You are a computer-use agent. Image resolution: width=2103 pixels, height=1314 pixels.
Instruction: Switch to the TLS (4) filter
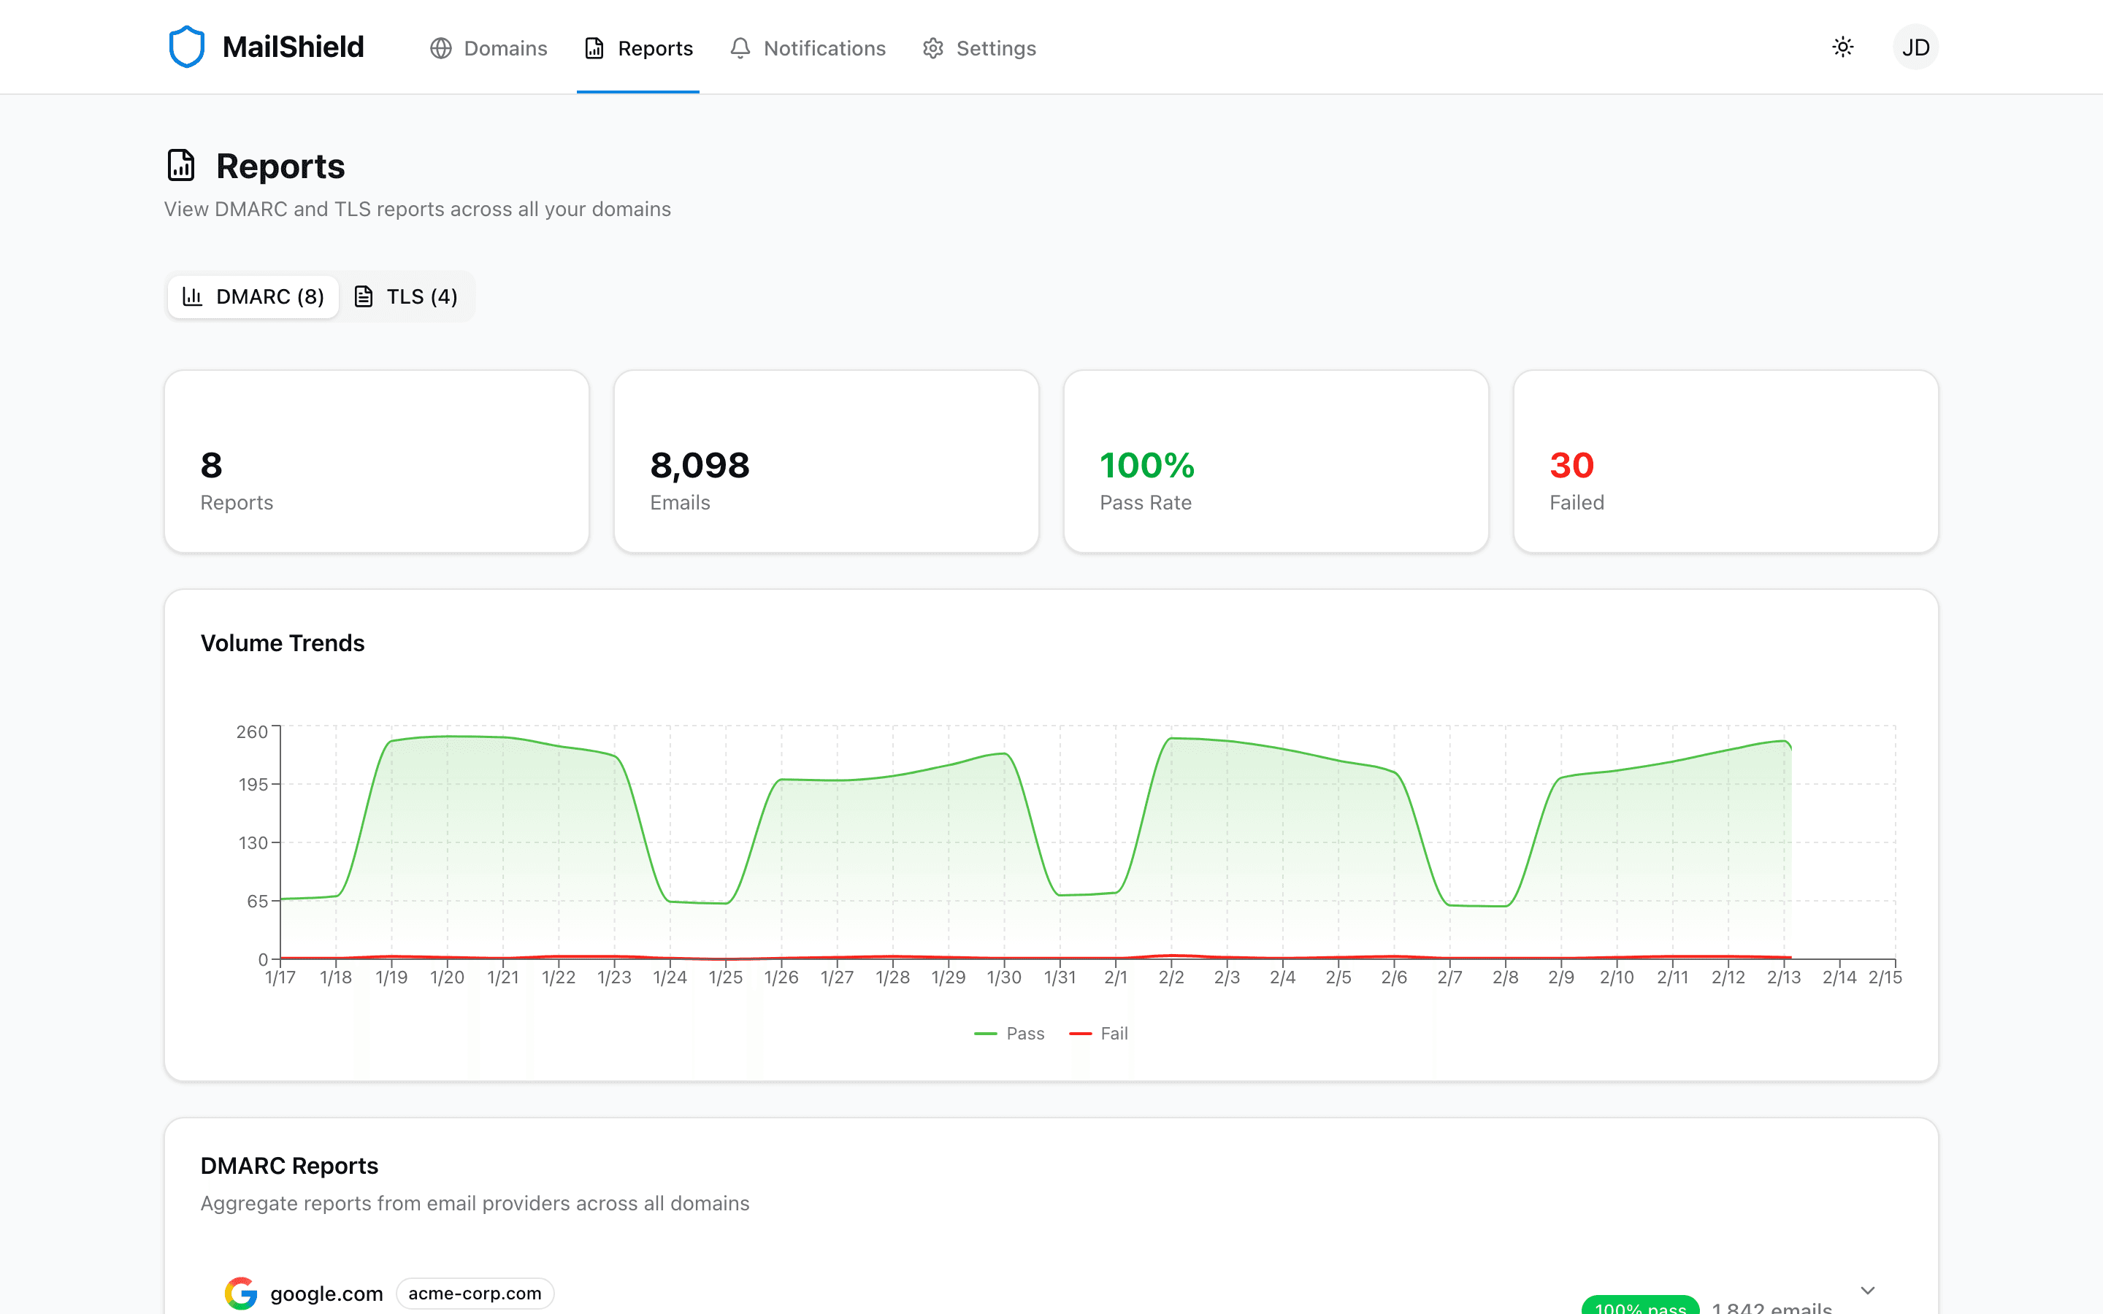point(407,296)
